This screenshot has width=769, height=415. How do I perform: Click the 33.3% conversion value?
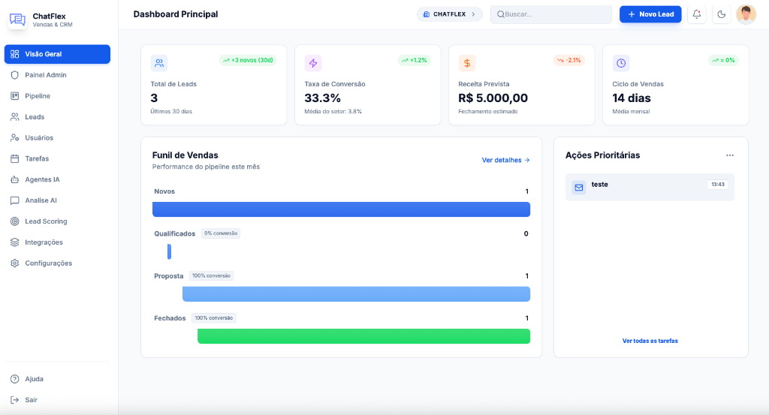322,98
